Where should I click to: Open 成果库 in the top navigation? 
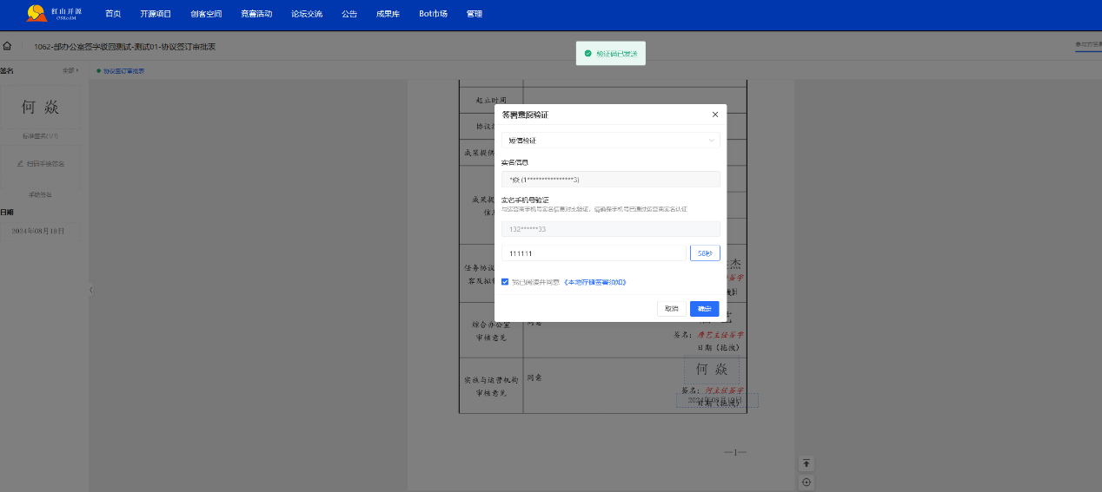(x=388, y=14)
